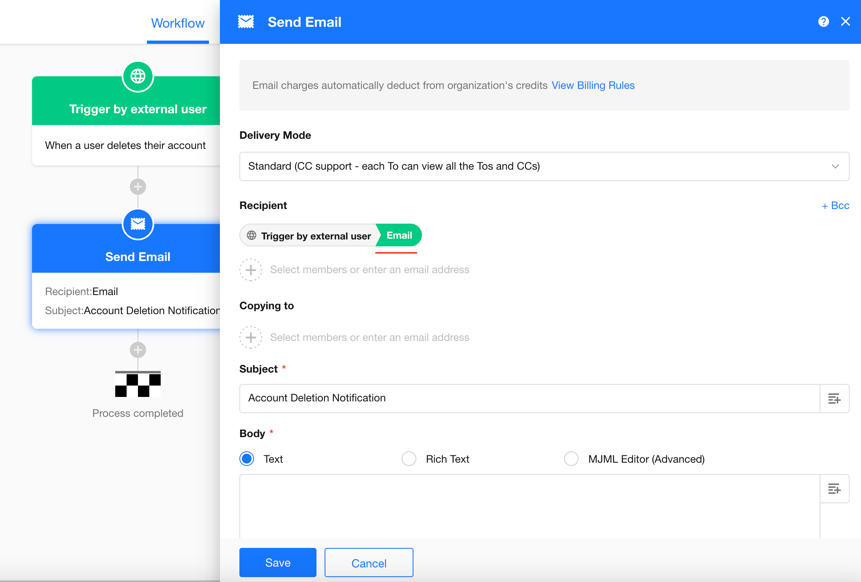Add a Copying to member with plus

coord(251,337)
